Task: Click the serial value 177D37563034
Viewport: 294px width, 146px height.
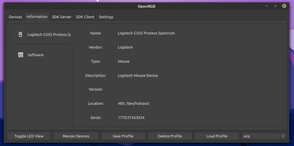Action: pos(131,118)
